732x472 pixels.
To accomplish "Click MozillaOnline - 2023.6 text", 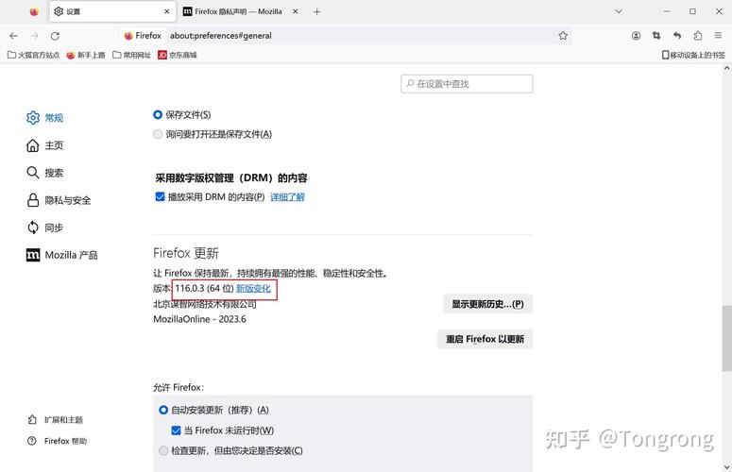I will pos(200,319).
